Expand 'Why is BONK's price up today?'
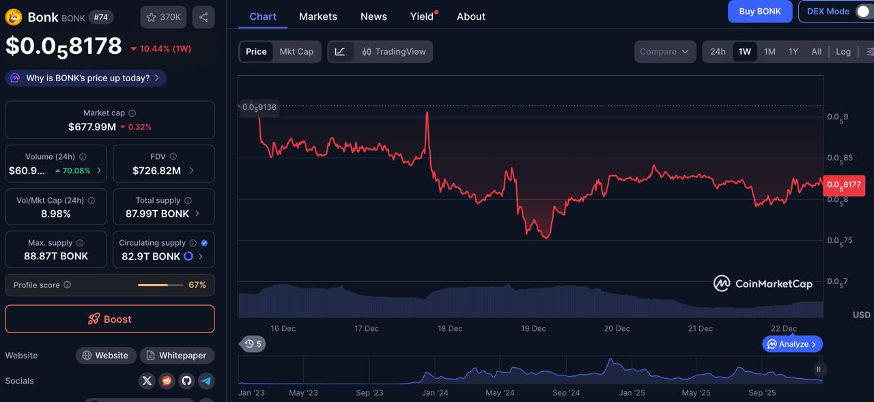 [85, 78]
